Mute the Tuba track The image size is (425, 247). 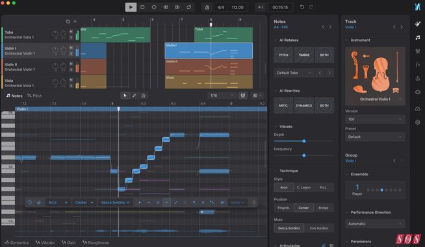click(71, 31)
